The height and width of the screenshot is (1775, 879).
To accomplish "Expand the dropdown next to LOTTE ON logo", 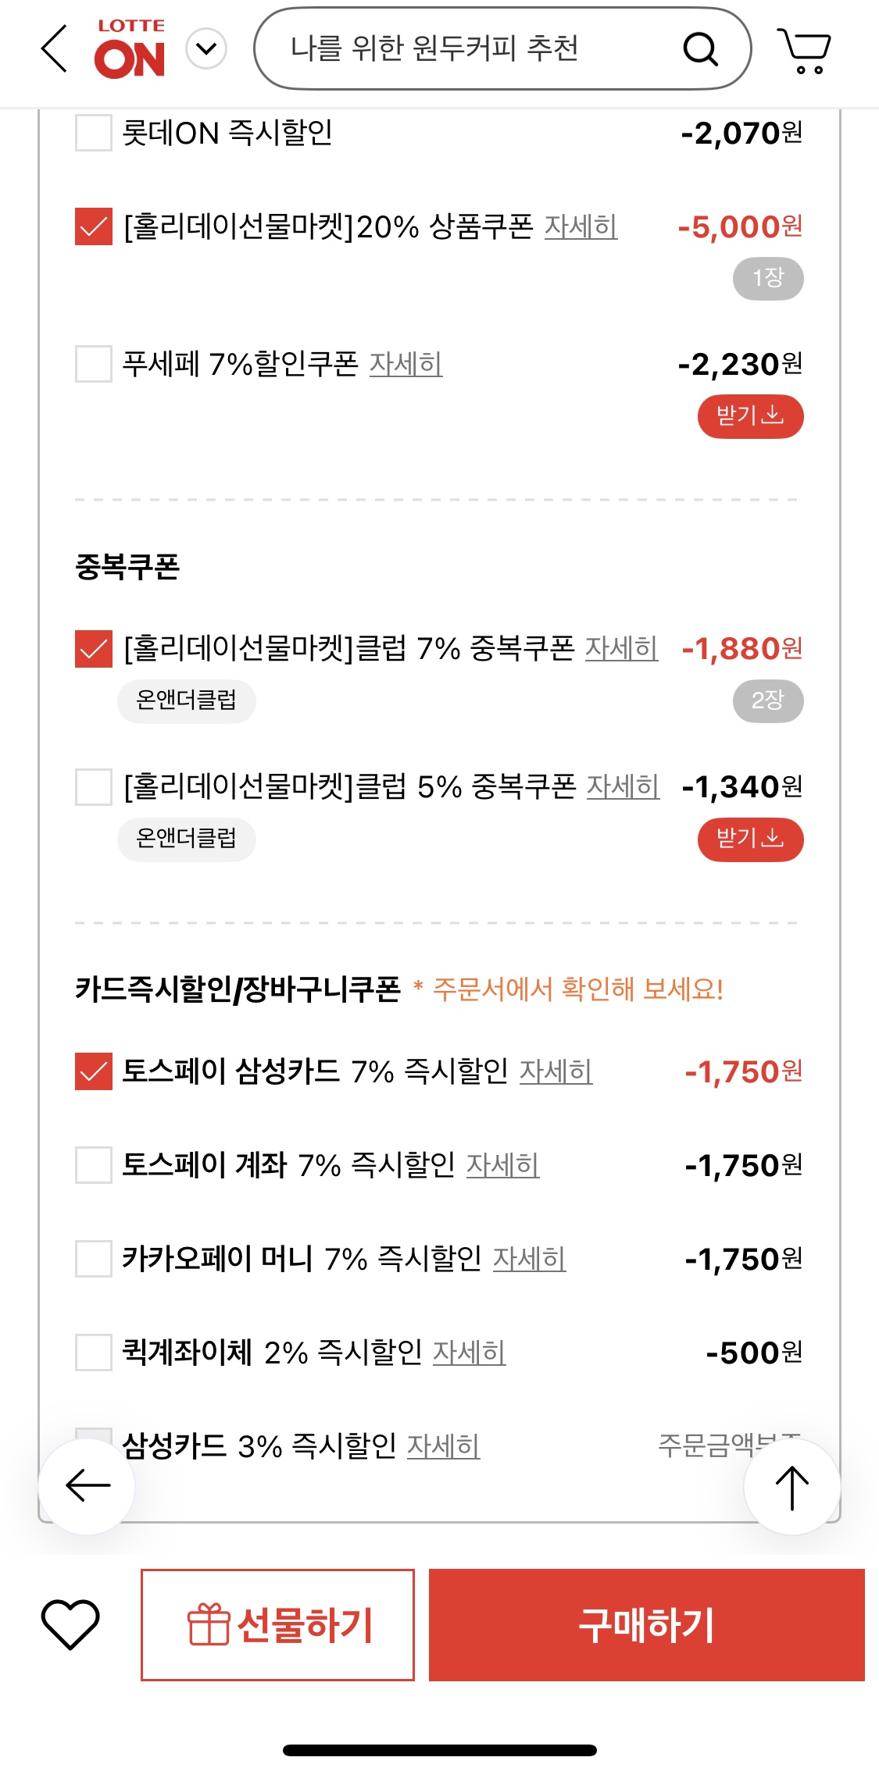I will click(x=206, y=49).
